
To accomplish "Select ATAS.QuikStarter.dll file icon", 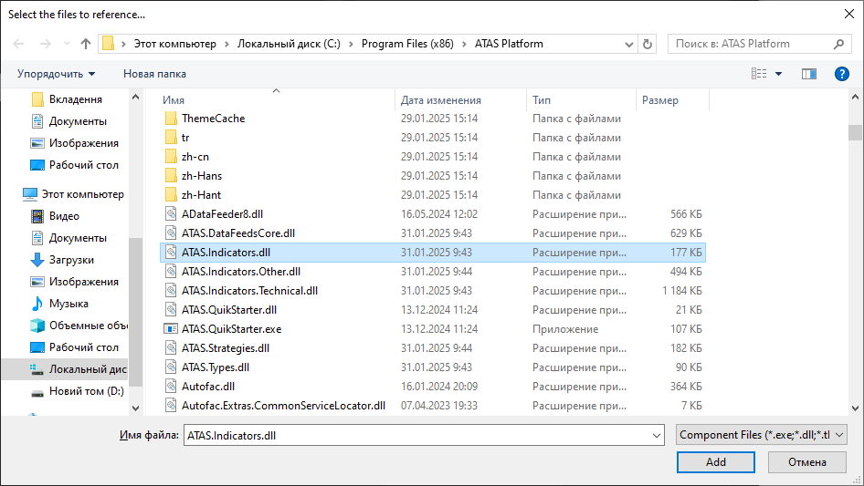I will (171, 310).
